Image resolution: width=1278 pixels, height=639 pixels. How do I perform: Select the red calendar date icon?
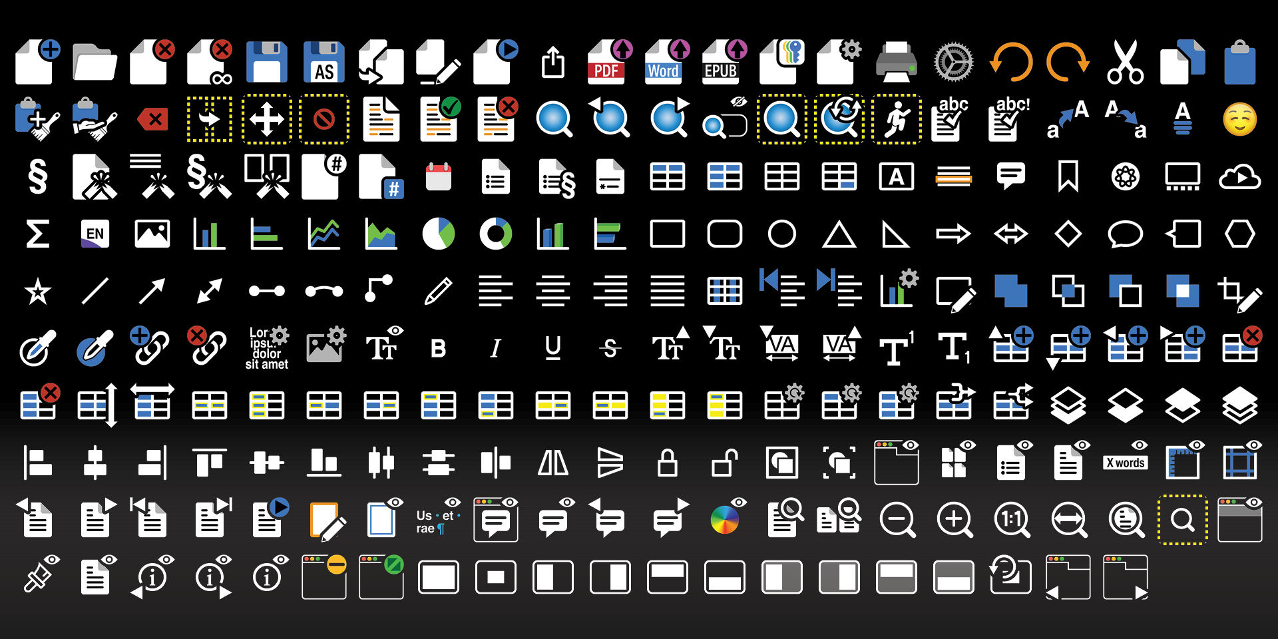(439, 176)
